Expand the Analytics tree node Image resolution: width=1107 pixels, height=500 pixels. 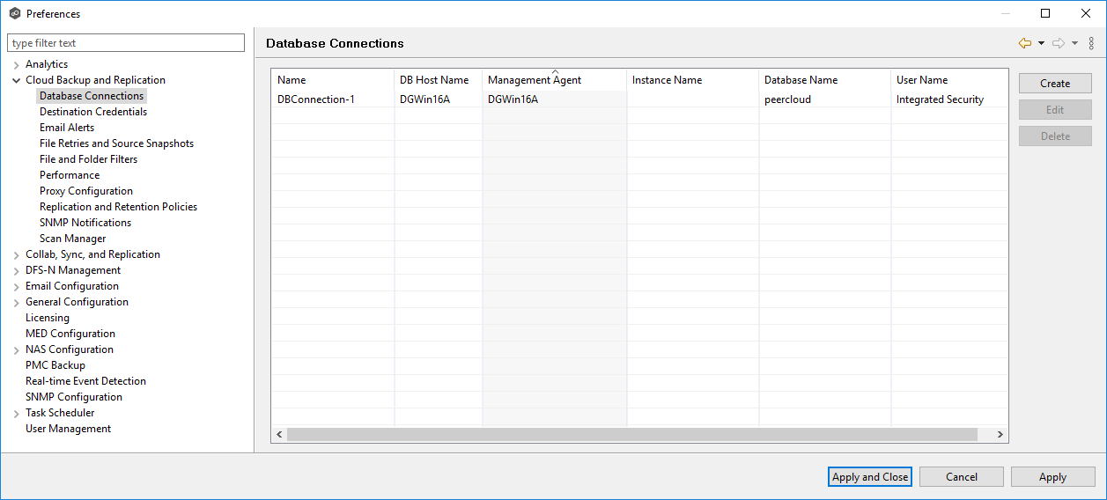coord(17,64)
